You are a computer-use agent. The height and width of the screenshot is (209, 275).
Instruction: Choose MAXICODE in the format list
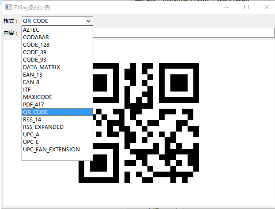57,97
